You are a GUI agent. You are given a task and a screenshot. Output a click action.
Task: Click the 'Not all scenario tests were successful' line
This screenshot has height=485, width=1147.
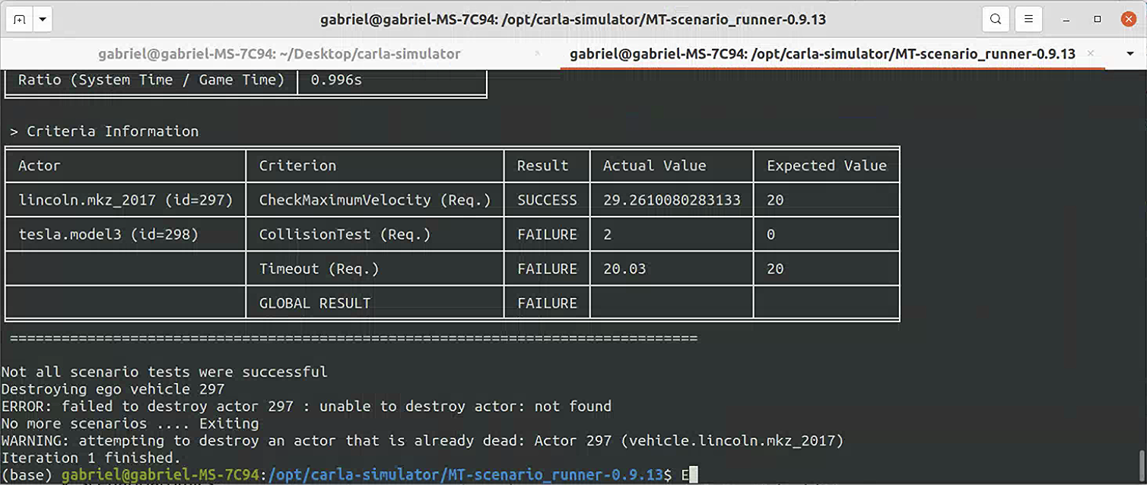pos(164,372)
